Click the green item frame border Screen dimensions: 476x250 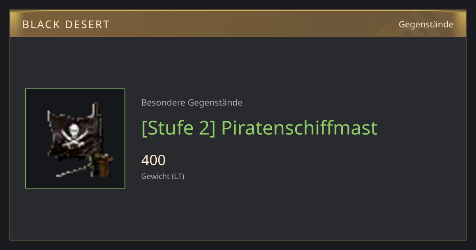[x=26, y=138]
